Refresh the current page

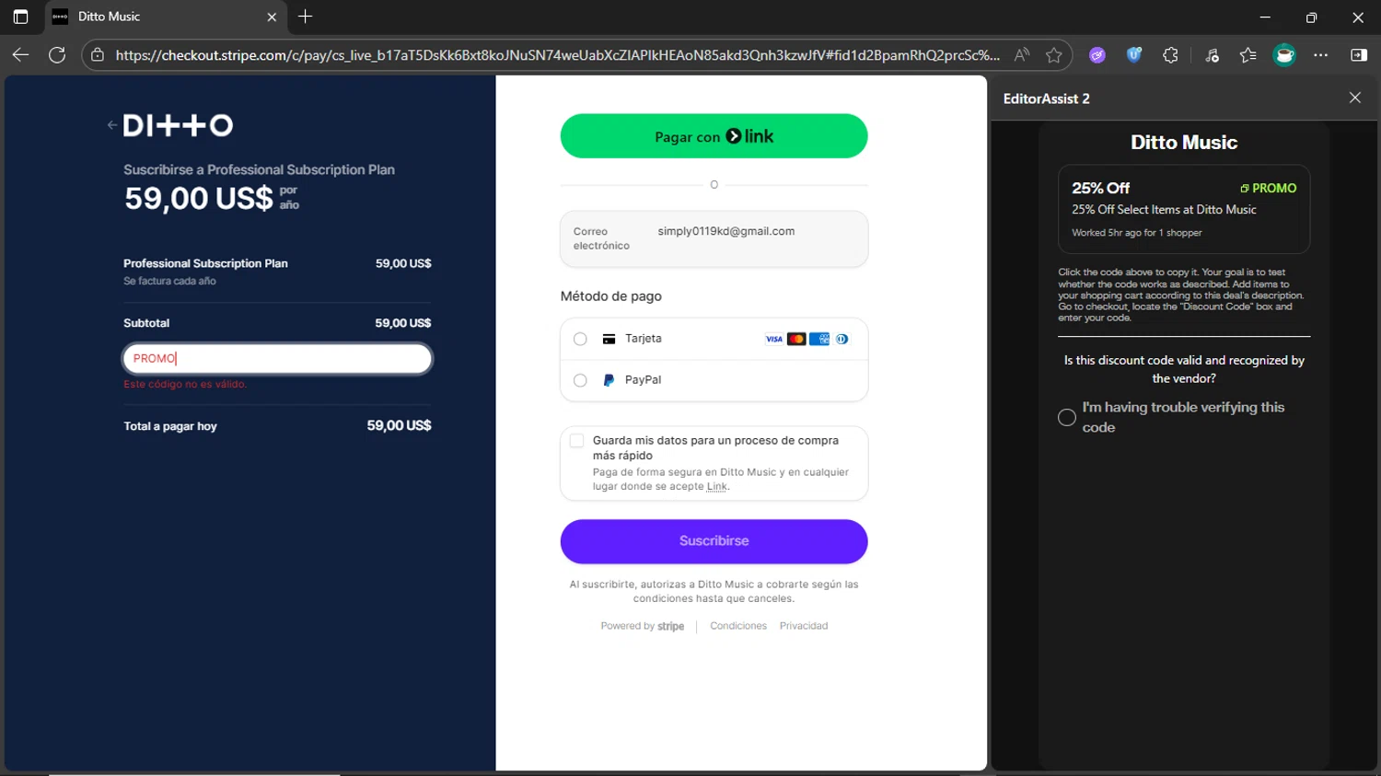tap(57, 55)
